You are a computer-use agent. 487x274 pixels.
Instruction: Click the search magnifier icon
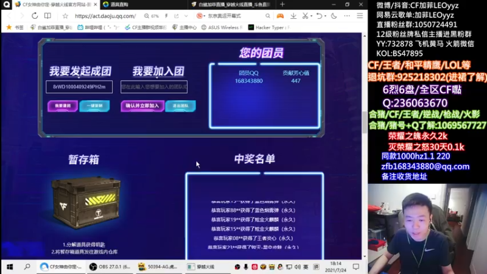267,16
